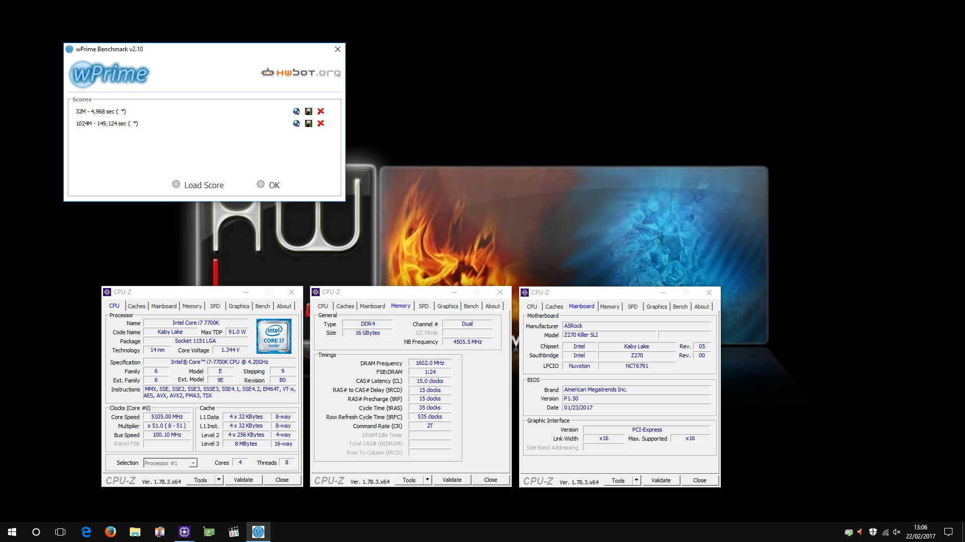Viewport: 965px width, 542px height.
Task: Open the Windows Start menu
Action: click(12, 532)
